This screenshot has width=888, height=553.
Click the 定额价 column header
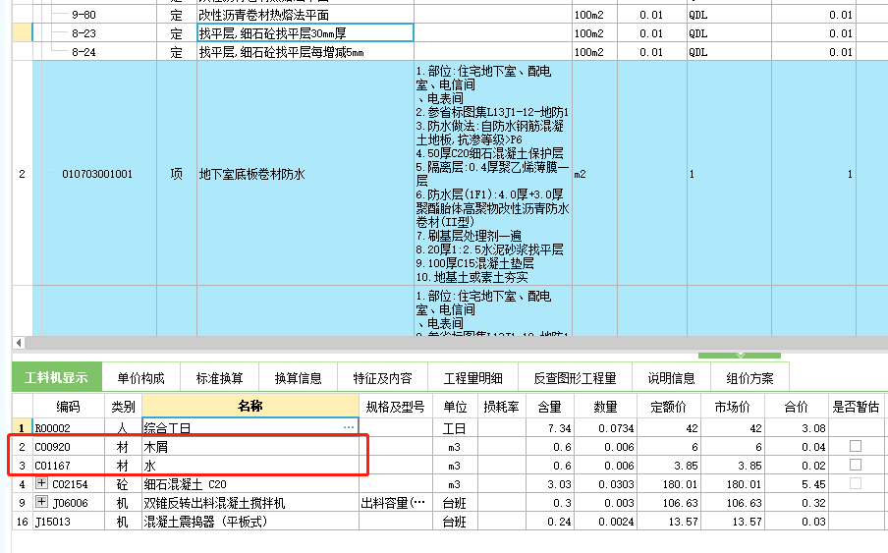click(x=668, y=406)
